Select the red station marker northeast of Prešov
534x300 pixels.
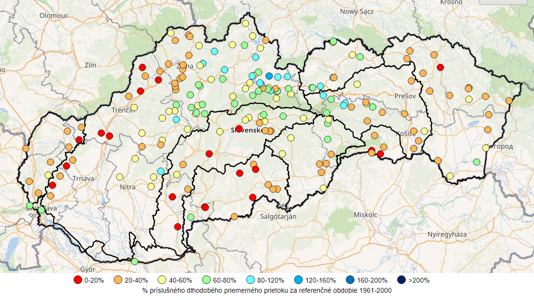[x=440, y=67]
